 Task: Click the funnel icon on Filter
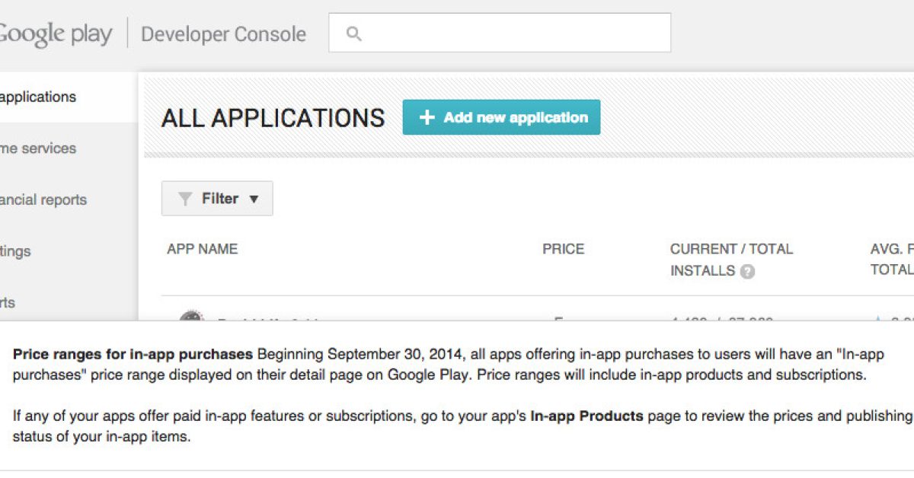pos(184,199)
